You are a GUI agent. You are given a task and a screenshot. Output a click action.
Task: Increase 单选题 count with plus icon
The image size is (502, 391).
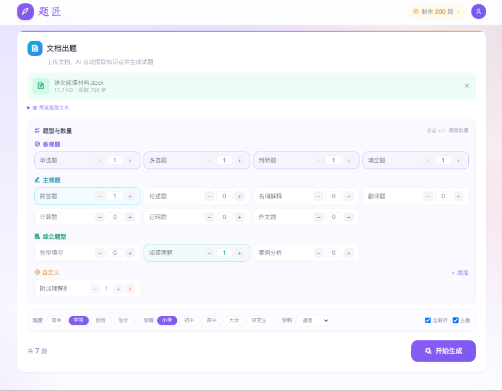click(x=130, y=161)
